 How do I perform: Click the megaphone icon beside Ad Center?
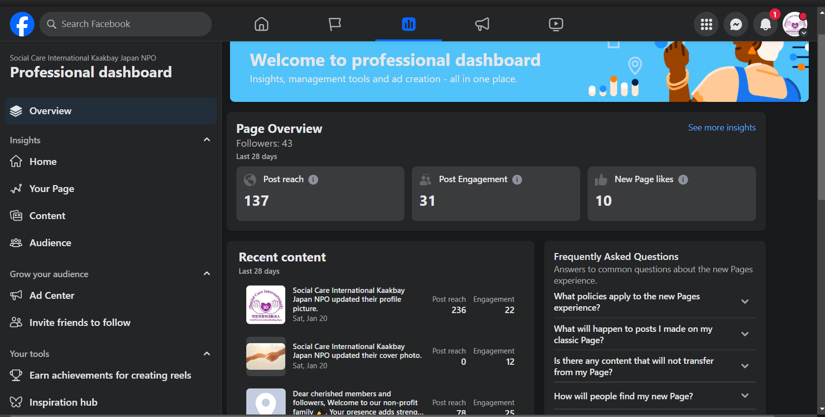tap(16, 295)
